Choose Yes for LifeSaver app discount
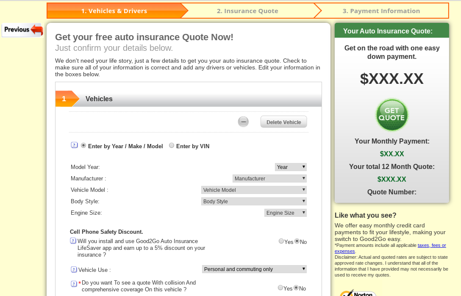Viewport: 461px width, 296px height. click(x=281, y=241)
